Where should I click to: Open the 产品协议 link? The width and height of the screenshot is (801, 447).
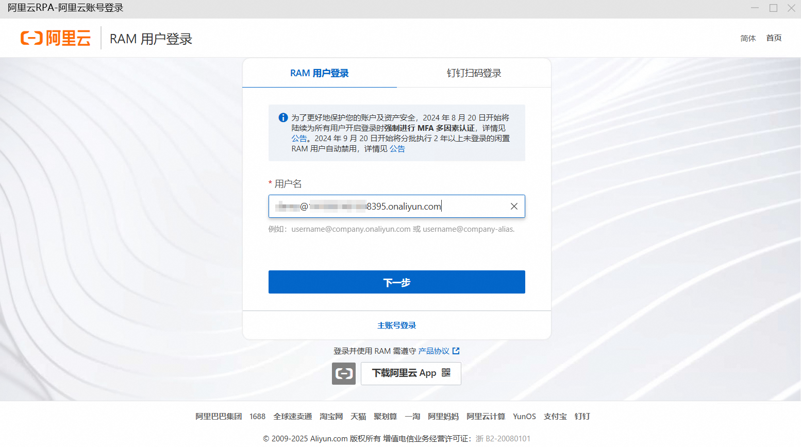click(x=434, y=351)
